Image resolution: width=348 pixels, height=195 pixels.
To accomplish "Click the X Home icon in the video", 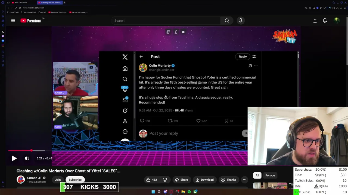I will 125,69.
